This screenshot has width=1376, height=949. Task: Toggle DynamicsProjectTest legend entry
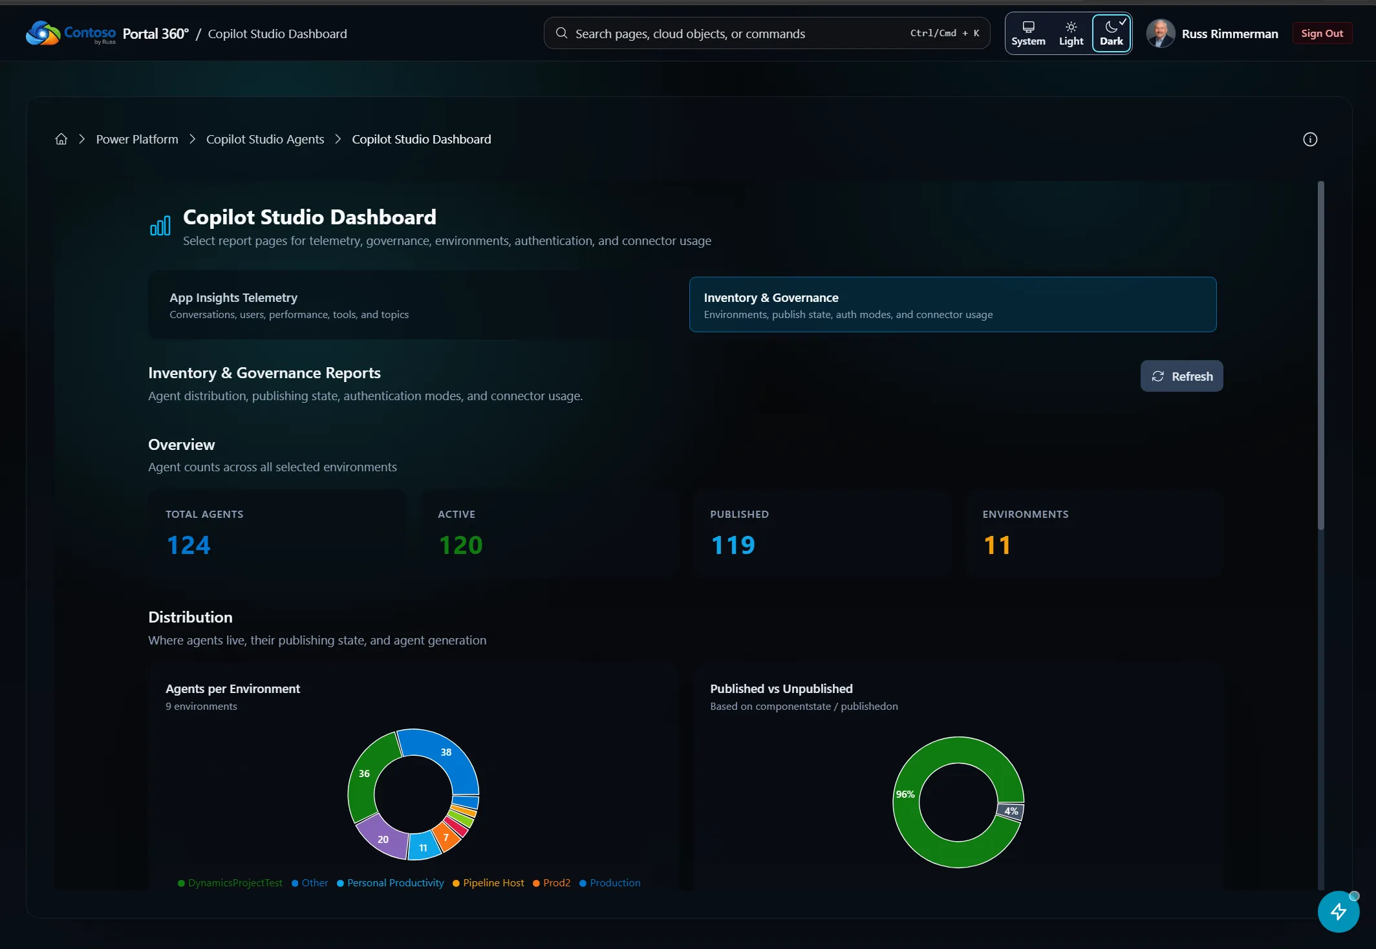230,883
